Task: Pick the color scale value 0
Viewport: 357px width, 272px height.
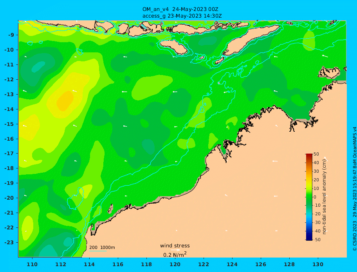Action: pos(315,197)
